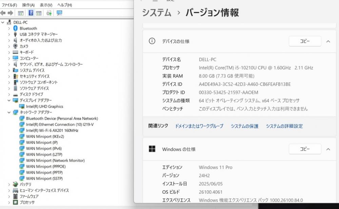This screenshot has width=339, height=209.
Task: Click the ファームウェア chip icon
Action: click(x=15, y=196)
